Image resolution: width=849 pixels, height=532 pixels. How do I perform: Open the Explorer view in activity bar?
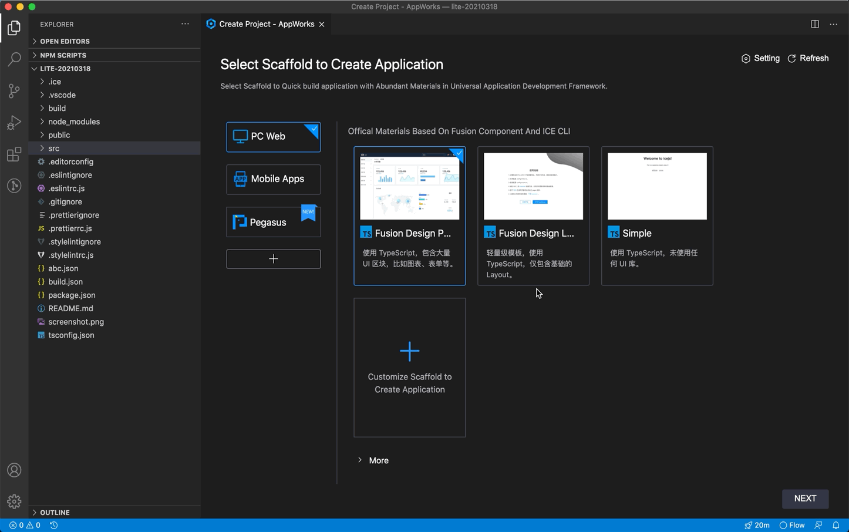(x=14, y=28)
